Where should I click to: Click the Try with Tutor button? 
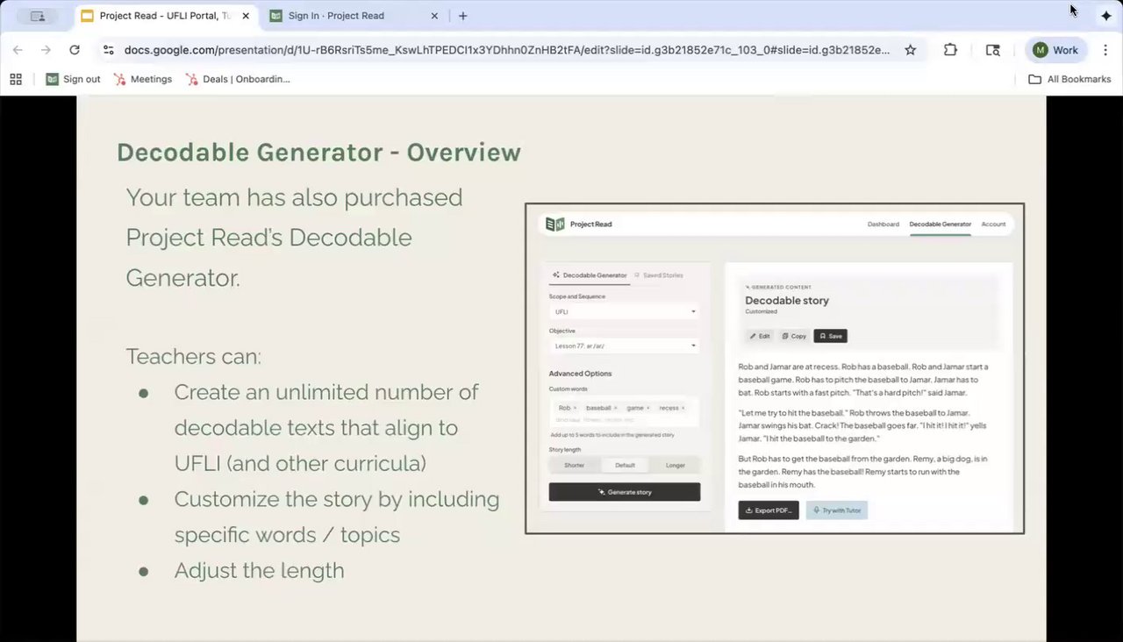click(x=837, y=510)
